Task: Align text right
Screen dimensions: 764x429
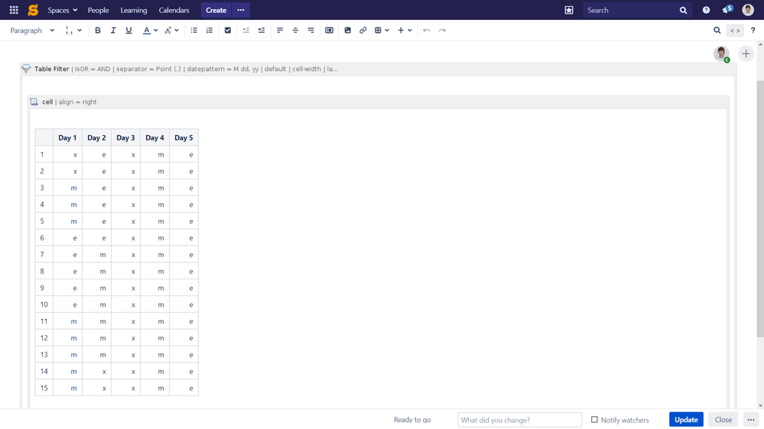Action: tap(310, 31)
